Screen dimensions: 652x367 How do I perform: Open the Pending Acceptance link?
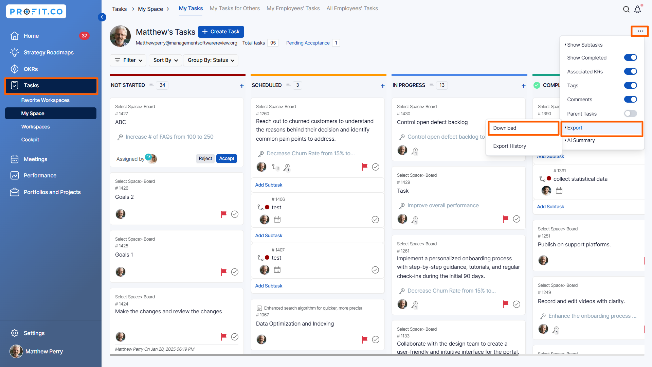coord(308,43)
